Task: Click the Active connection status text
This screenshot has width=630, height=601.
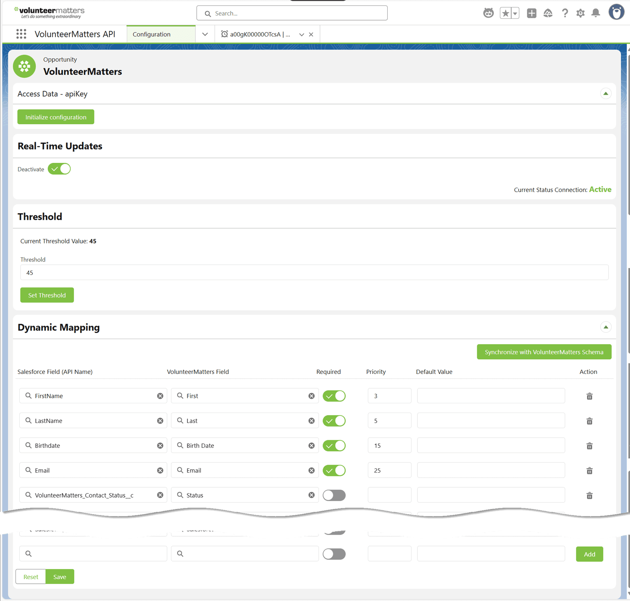Action: tap(600, 189)
